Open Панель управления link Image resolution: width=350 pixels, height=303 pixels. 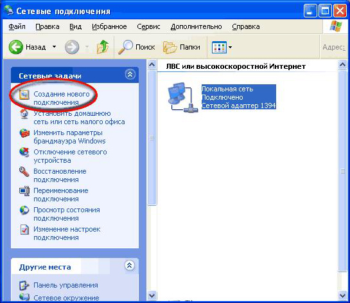pos(66,285)
